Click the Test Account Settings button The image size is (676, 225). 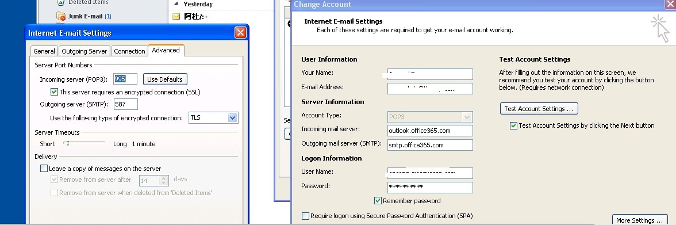click(x=539, y=108)
